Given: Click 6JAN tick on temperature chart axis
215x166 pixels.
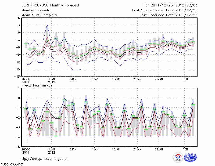Looking at the screenshot, I should point(73,80).
